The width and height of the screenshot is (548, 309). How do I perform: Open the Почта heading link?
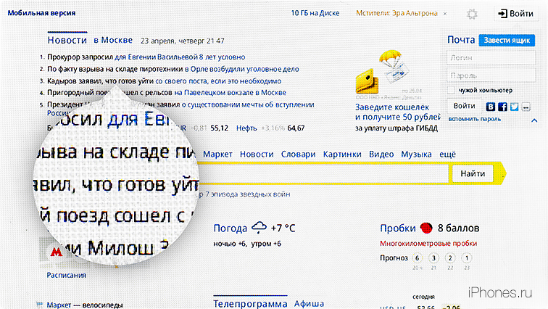461,40
